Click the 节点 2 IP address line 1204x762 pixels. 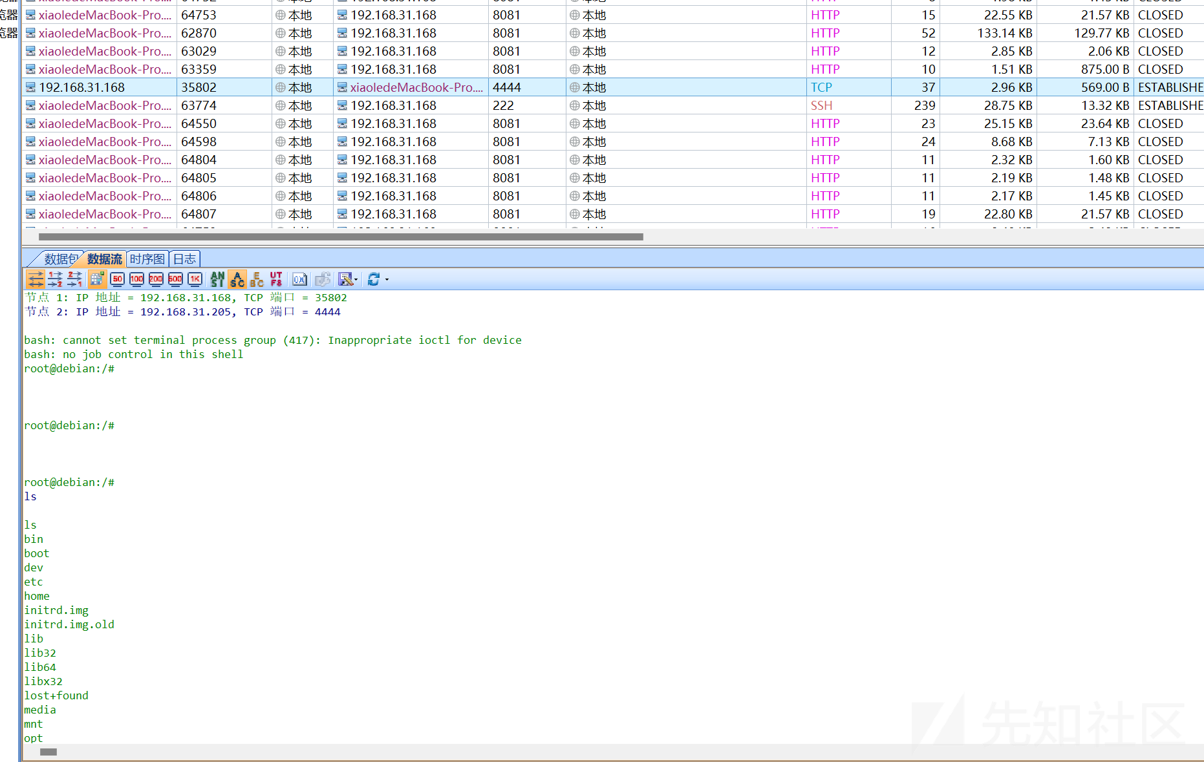182,312
